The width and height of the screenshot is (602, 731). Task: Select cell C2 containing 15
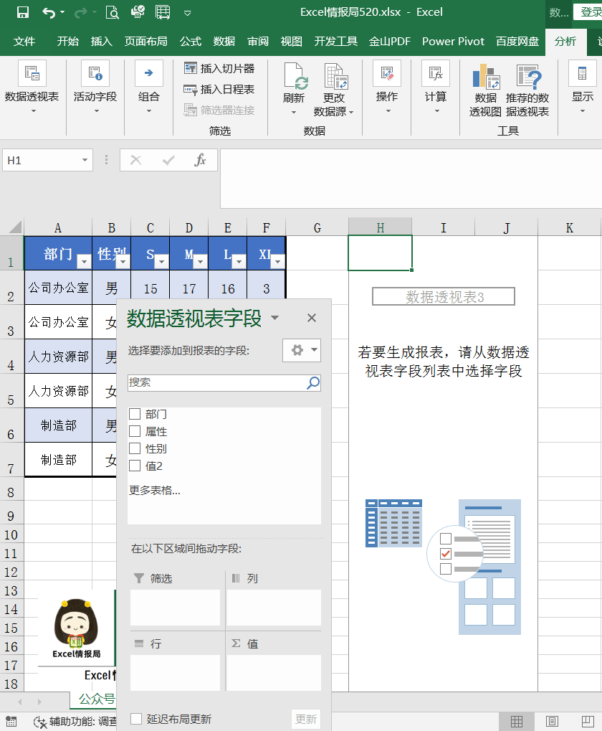(150, 288)
